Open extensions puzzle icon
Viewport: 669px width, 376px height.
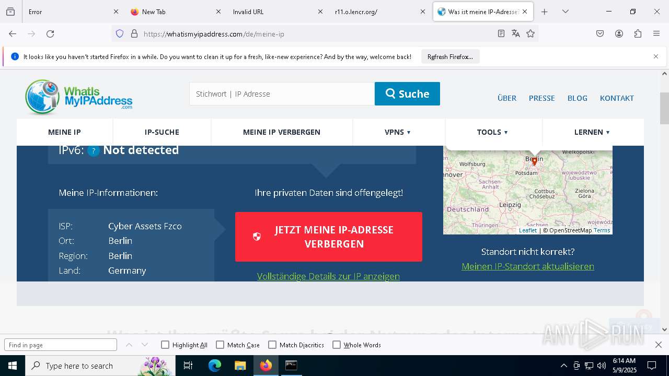tap(638, 34)
